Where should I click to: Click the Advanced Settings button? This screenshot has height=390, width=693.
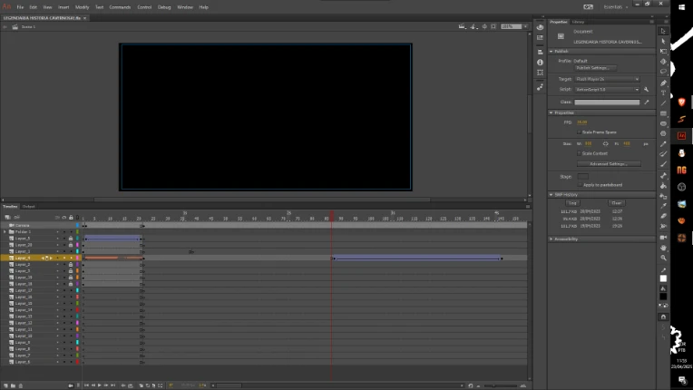tap(608, 164)
